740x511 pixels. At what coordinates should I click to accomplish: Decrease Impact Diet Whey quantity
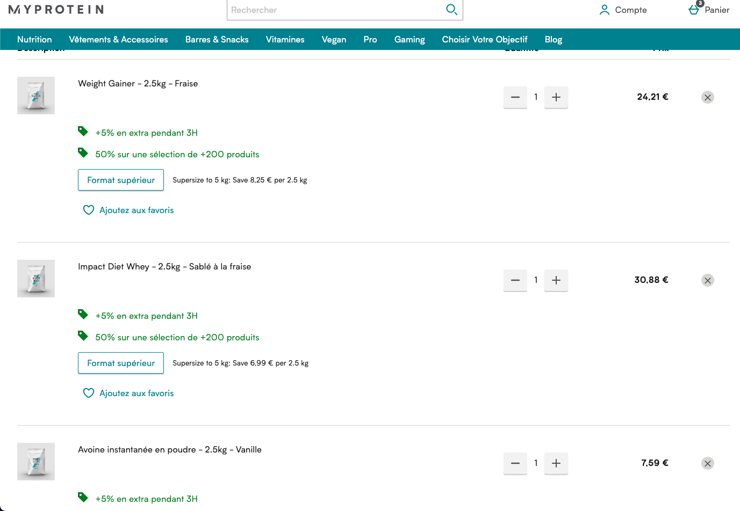click(x=515, y=280)
